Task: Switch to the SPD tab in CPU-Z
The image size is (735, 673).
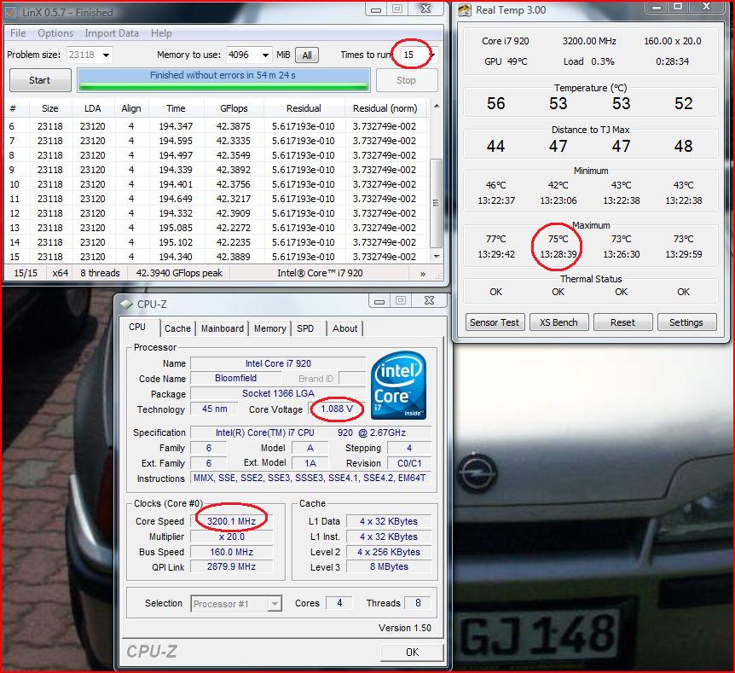Action: click(305, 328)
